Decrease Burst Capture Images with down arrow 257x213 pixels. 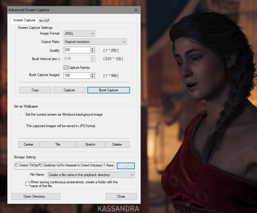(x=92, y=77)
